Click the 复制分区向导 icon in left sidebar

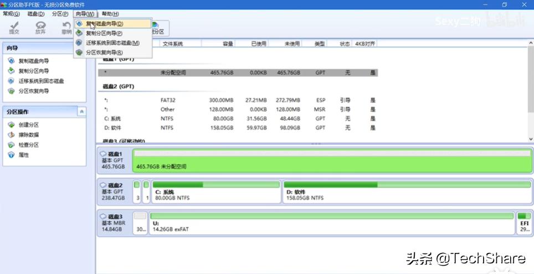coord(12,71)
